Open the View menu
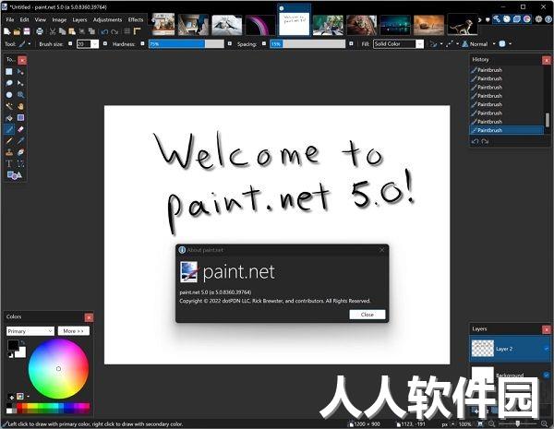Screen dimensions: 554x429 click(41, 19)
